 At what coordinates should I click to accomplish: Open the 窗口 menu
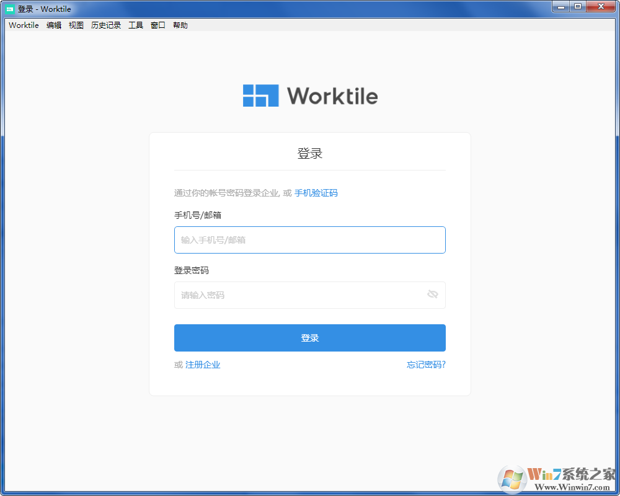(157, 25)
